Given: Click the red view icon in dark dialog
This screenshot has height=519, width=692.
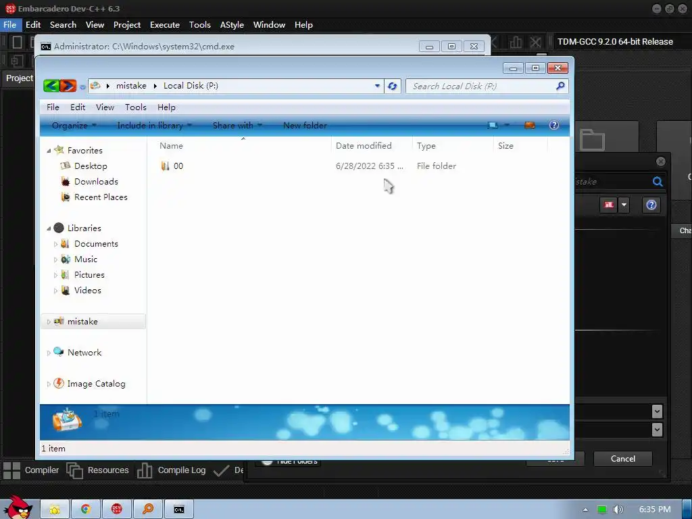Looking at the screenshot, I should pyautogui.click(x=609, y=205).
